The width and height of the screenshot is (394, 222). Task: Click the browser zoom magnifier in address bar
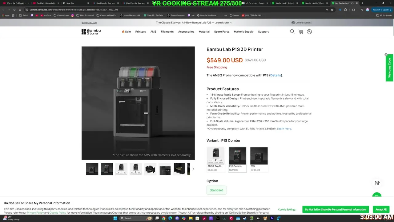pyautogui.click(x=327, y=10)
